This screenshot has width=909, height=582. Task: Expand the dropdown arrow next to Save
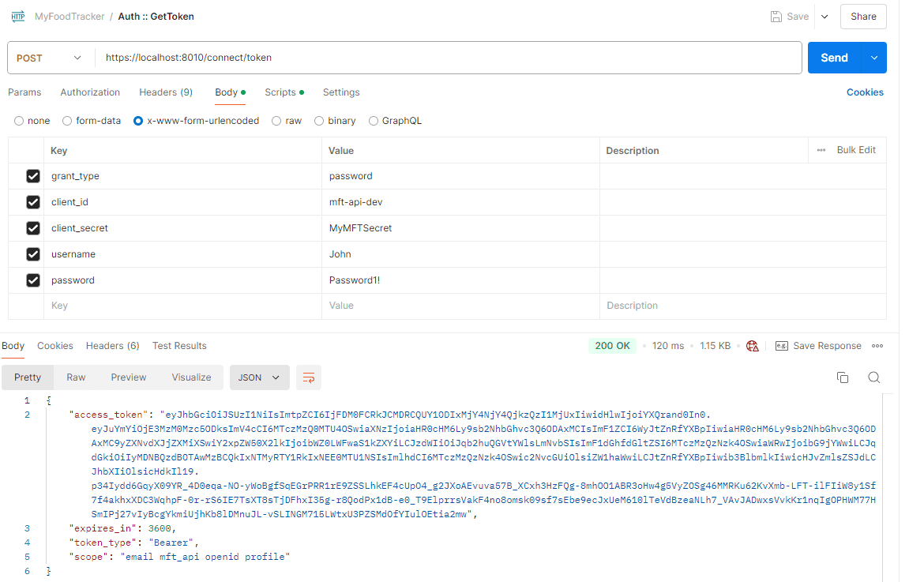click(824, 17)
